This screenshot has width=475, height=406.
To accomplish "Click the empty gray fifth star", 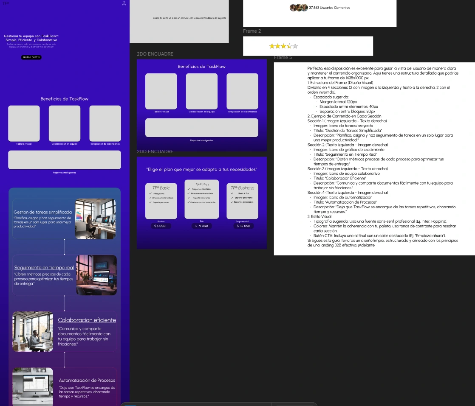I will coord(295,46).
